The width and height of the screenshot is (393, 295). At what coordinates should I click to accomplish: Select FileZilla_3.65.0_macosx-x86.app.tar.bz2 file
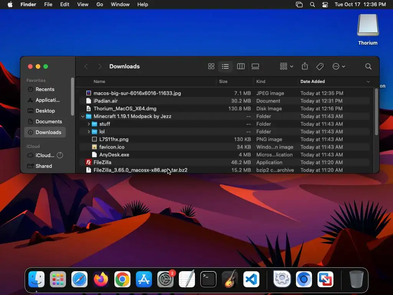point(224,170)
